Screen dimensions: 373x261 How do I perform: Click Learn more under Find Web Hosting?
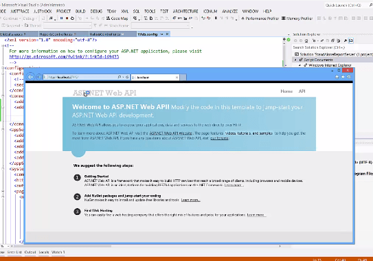point(256,215)
